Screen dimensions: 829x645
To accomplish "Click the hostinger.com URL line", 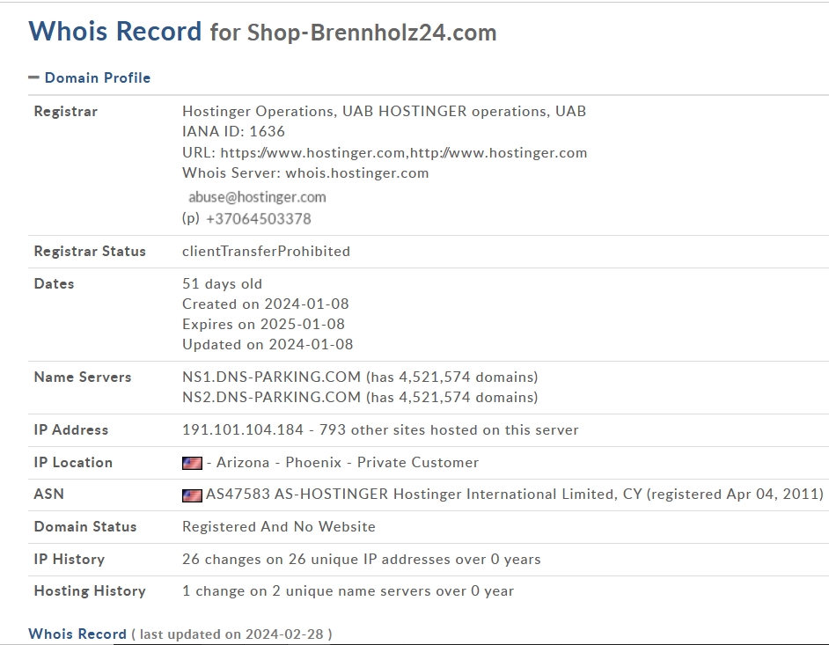I will [385, 153].
